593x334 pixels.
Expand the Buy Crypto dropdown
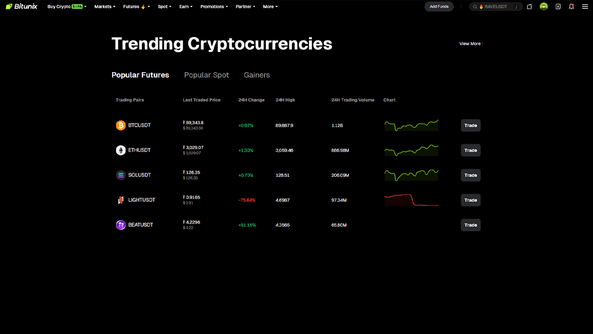pos(67,6)
